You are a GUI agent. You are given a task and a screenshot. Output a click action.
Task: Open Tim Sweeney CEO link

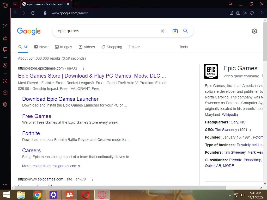(x=226, y=130)
